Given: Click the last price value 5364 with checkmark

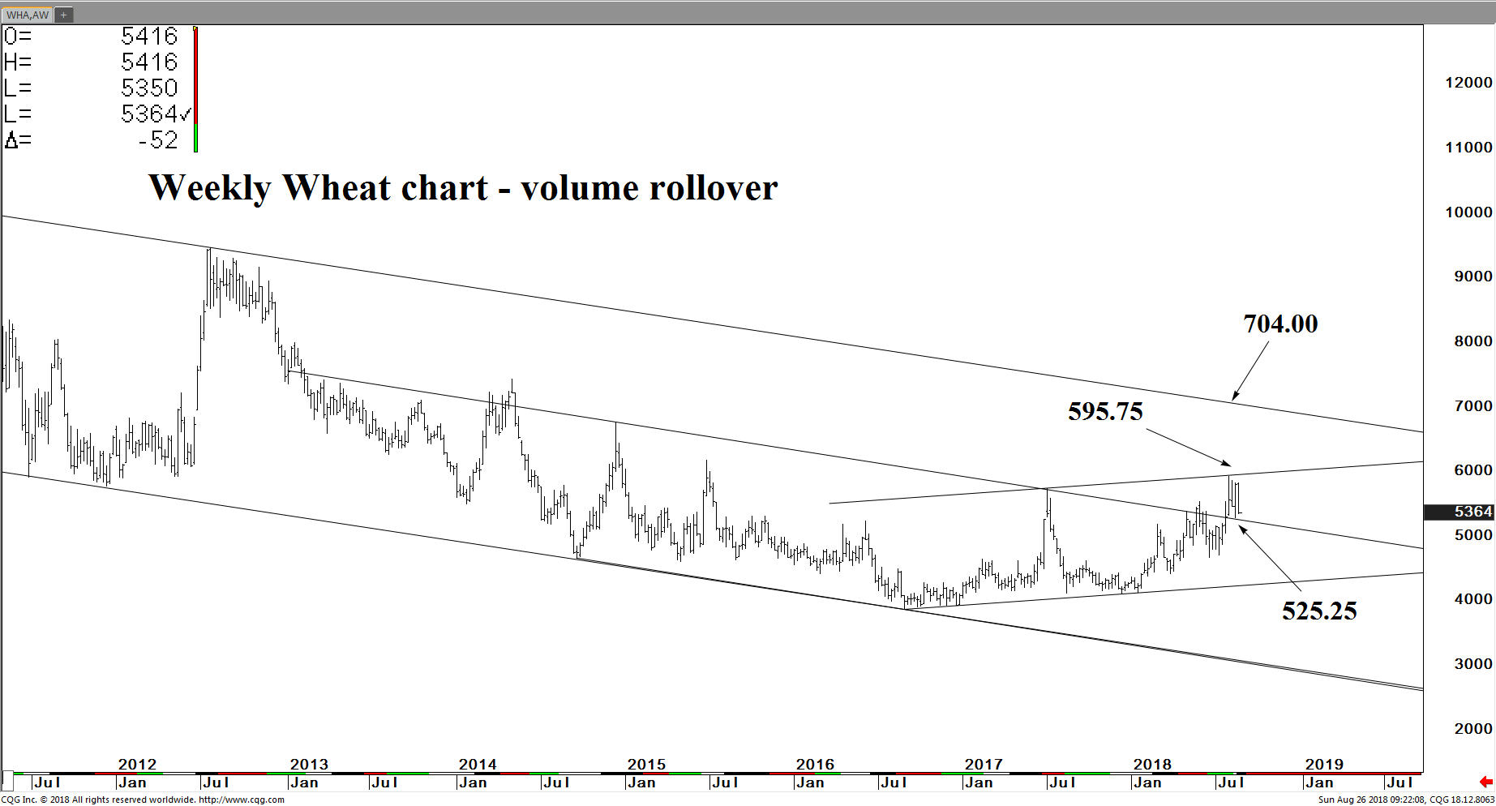Looking at the screenshot, I should pyautogui.click(x=156, y=114).
